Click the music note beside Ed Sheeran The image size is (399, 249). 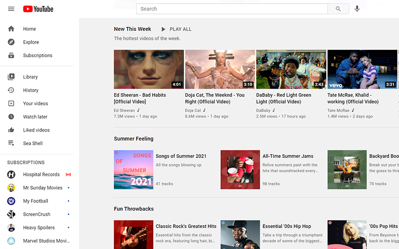[x=139, y=110]
